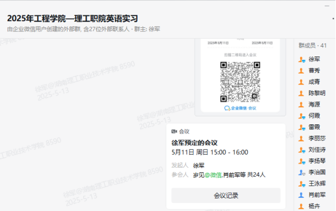Select member 李丽莎 in member list
This screenshot has width=336, height=211.
tap(317, 139)
